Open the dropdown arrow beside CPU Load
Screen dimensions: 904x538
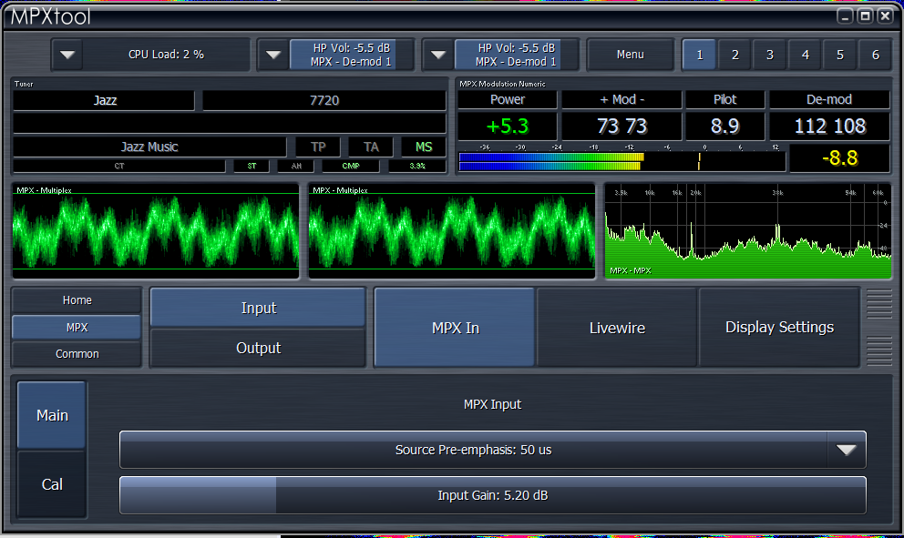coord(67,55)
